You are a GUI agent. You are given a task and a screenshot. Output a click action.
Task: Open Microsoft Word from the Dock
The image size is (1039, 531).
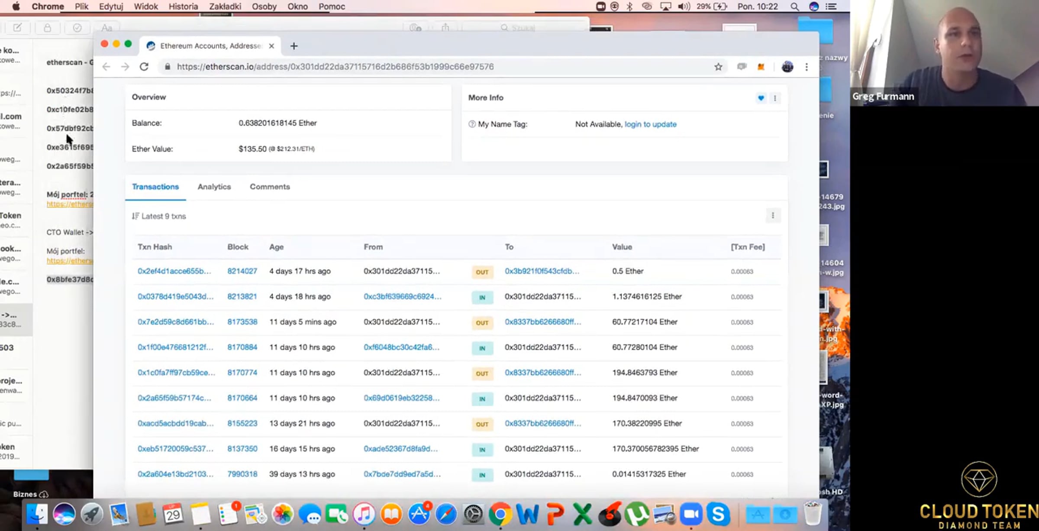point(528,515)
